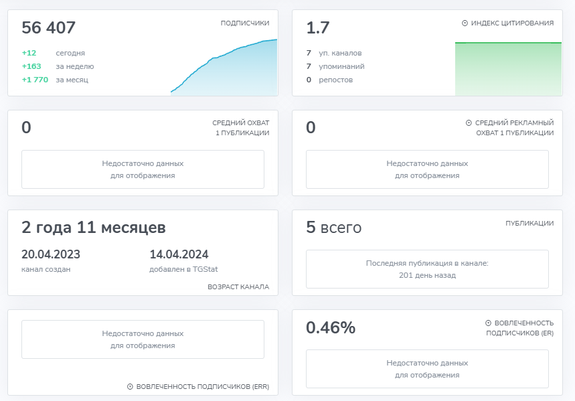Click the Подписчики card label

click(x=245, y=23)
